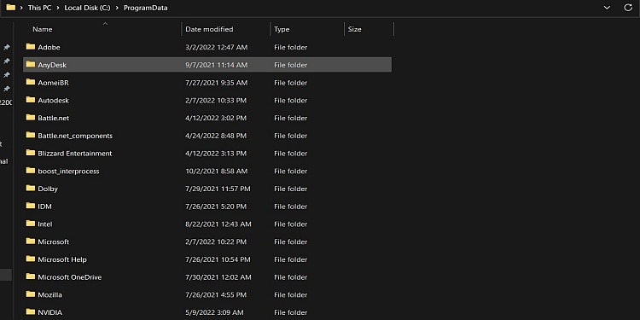
Task: Click the date 5/9/2022 3:09 AM
Action: pos(215,312)
